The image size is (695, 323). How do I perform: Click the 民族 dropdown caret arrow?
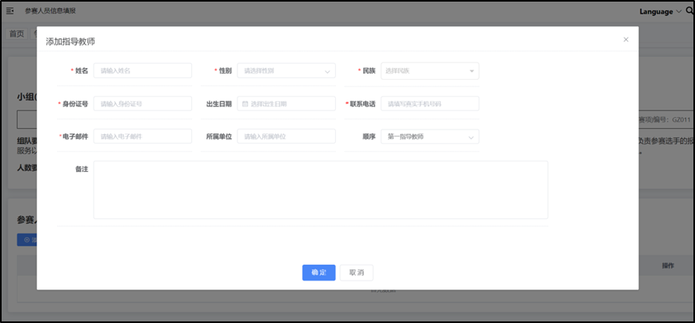coord(472,71)
